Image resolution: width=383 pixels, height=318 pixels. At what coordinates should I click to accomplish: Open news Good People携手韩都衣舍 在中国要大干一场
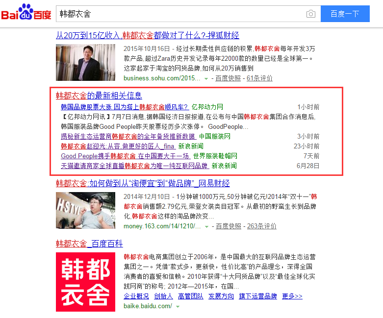tap(126, 156)
